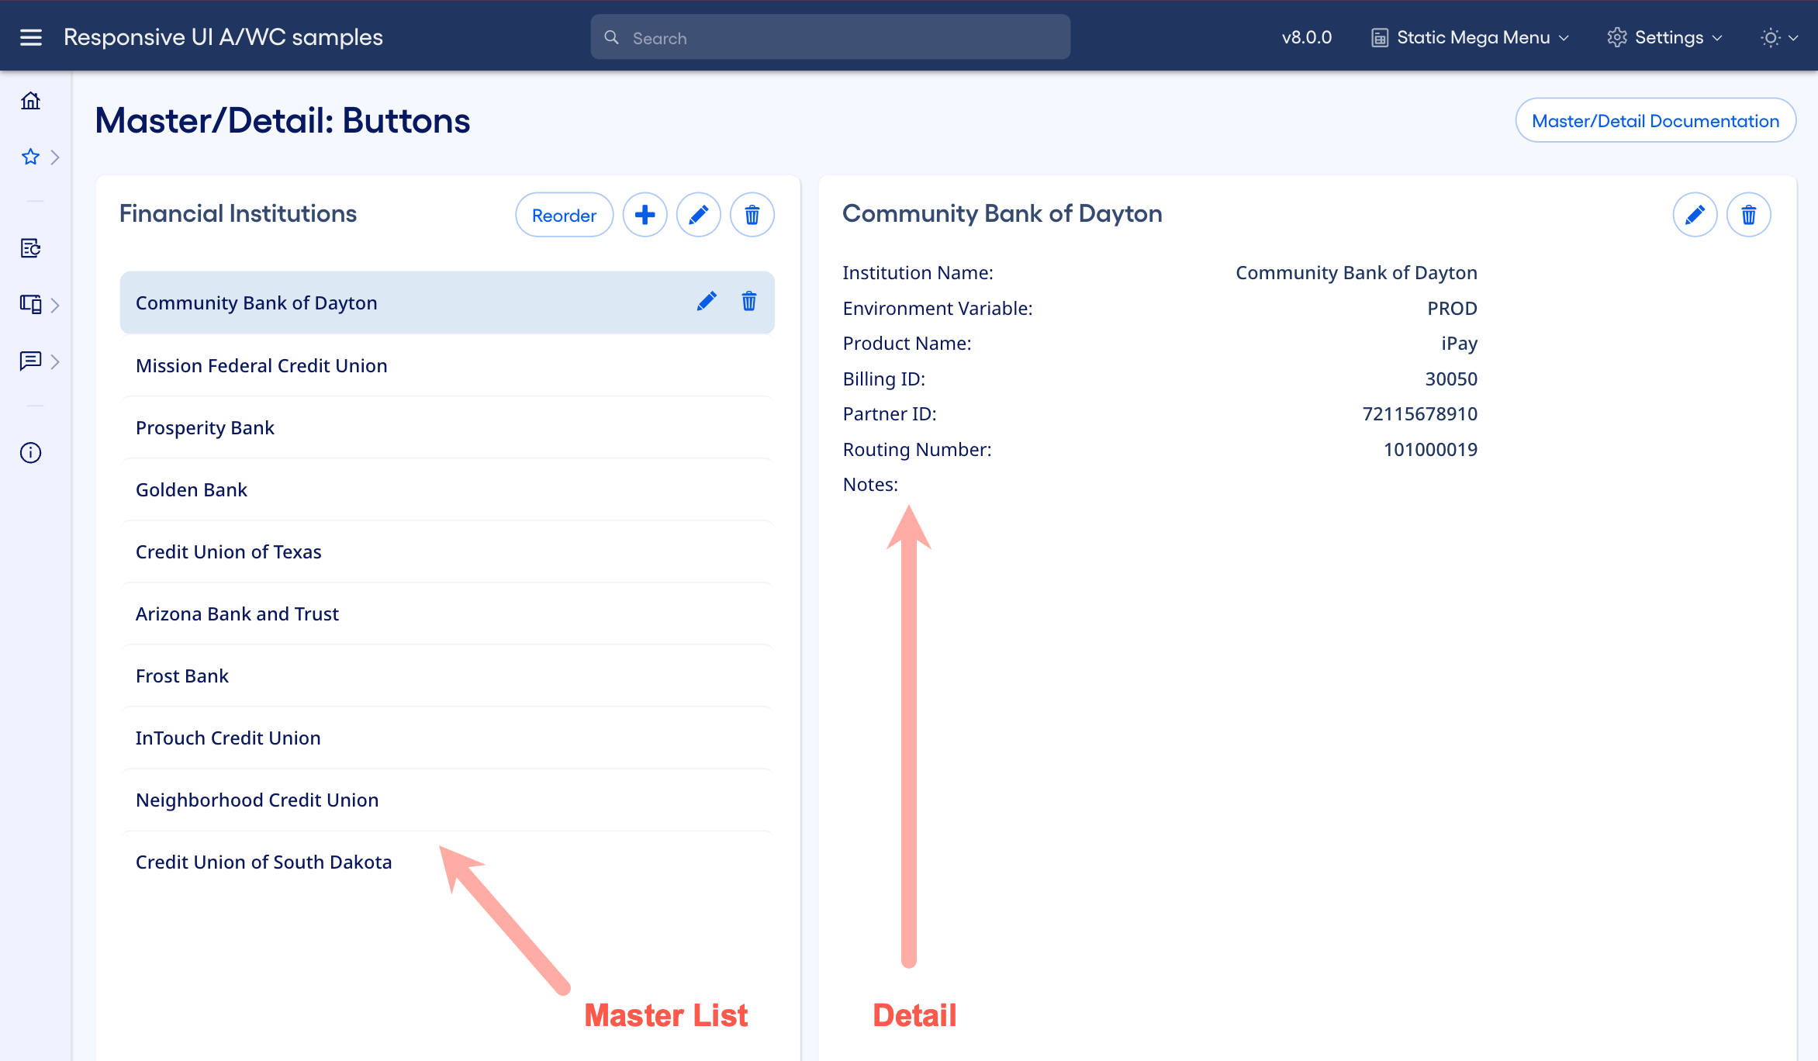Viewport: 1818px width, 1061px height.
Task: Click trash icon in Community Bank of Dayton row
Action: point(748,302)
